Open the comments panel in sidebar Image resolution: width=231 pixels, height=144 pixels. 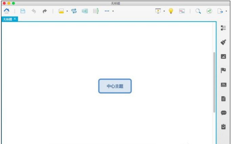tap(224, 112)
